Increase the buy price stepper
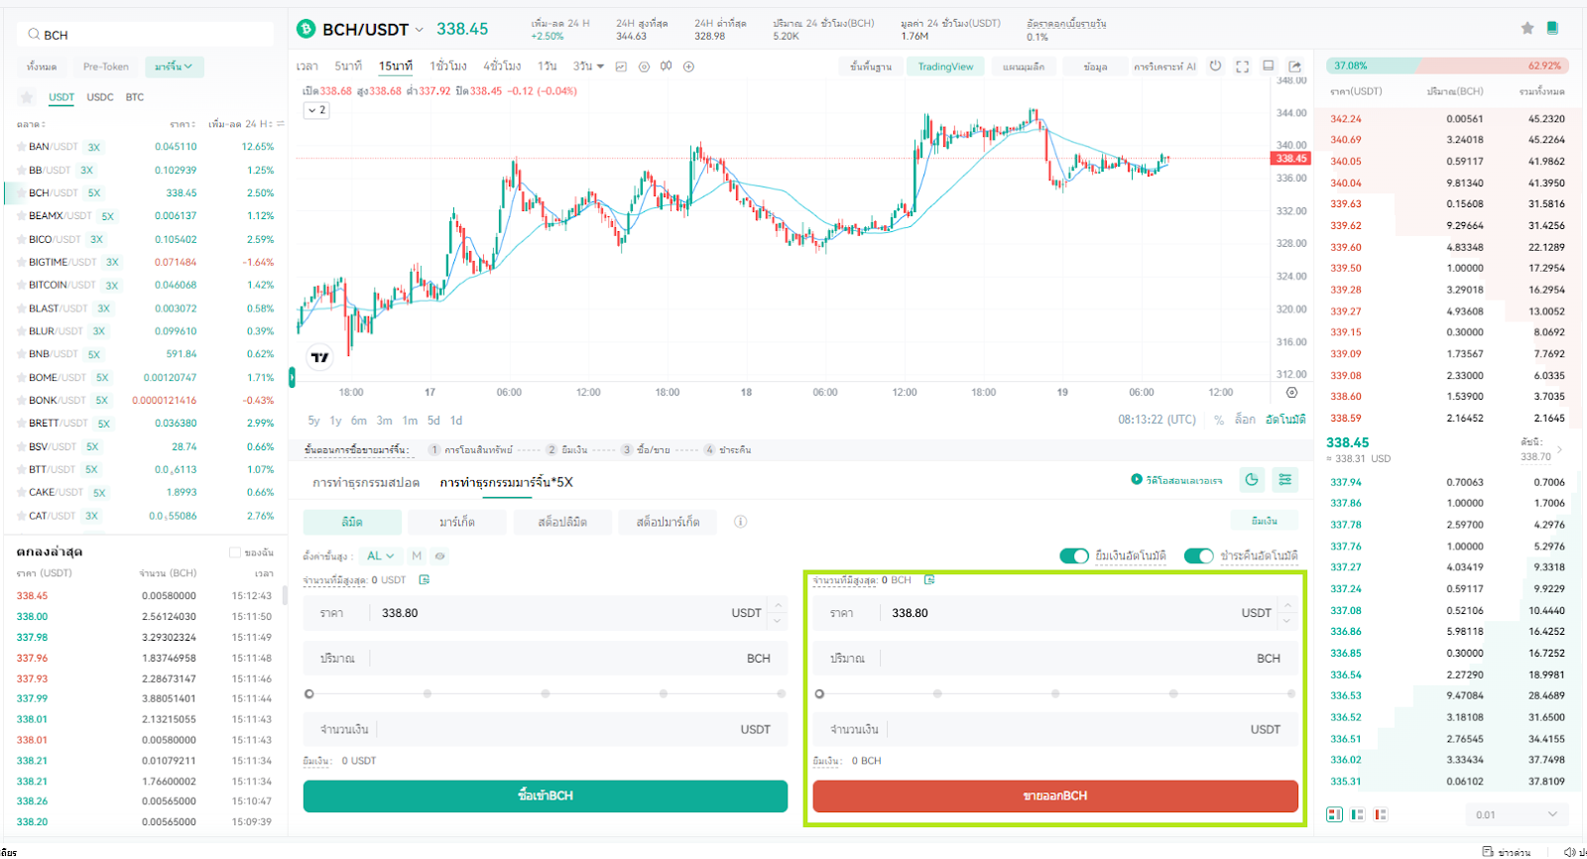 [779, 605]
